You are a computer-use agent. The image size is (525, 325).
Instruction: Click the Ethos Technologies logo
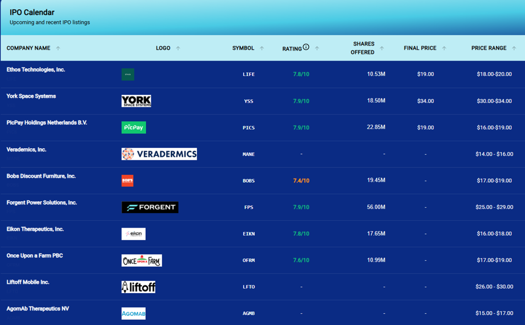click(128, 74)
